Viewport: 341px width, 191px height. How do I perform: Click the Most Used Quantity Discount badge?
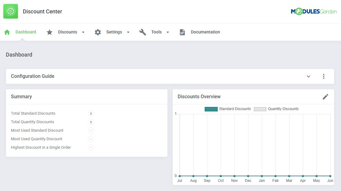(x=91, y=139)
